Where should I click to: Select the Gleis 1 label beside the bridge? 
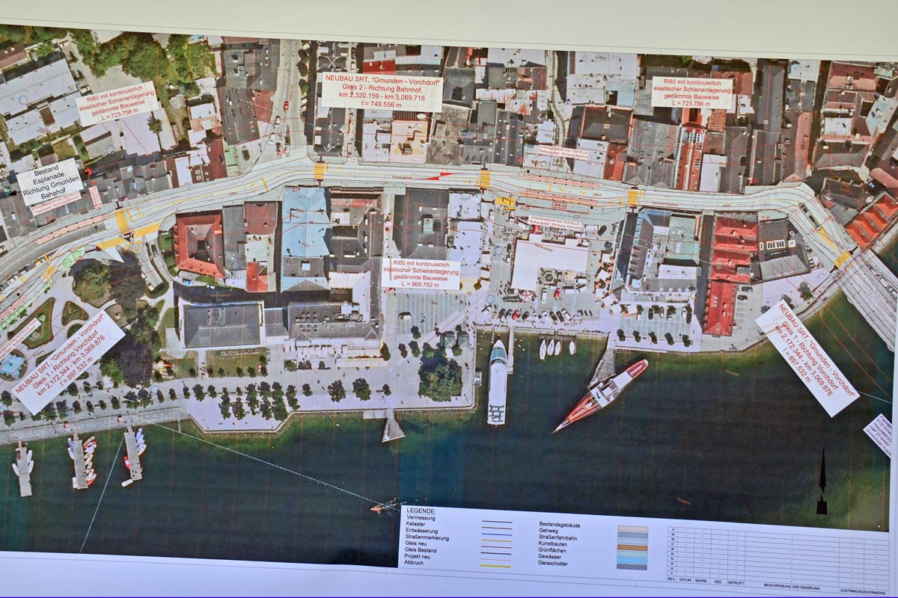pyautogui.click(x=806, y=357)
